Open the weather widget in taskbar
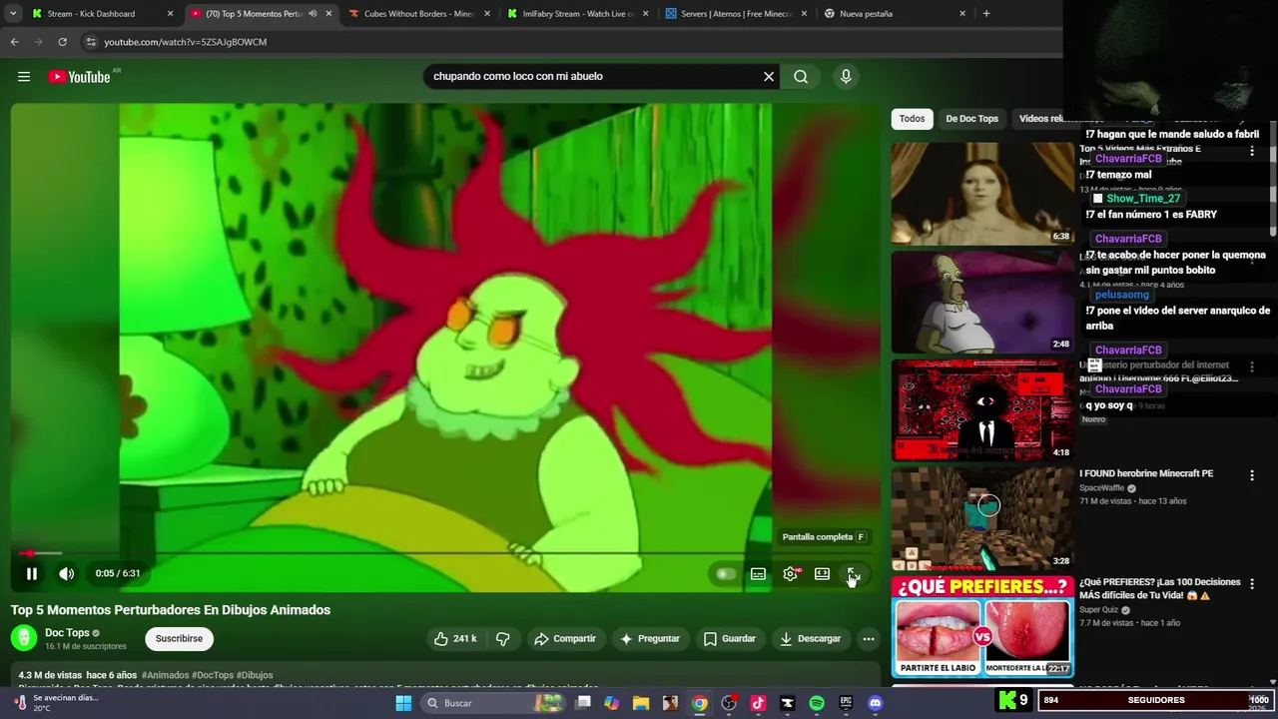Viewport: 1278px width, 719px height. click(55, 703)
